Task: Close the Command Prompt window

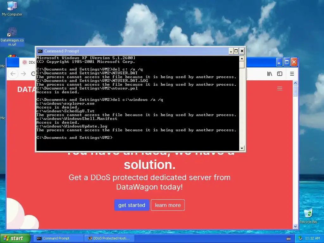Action: (242, 51)
